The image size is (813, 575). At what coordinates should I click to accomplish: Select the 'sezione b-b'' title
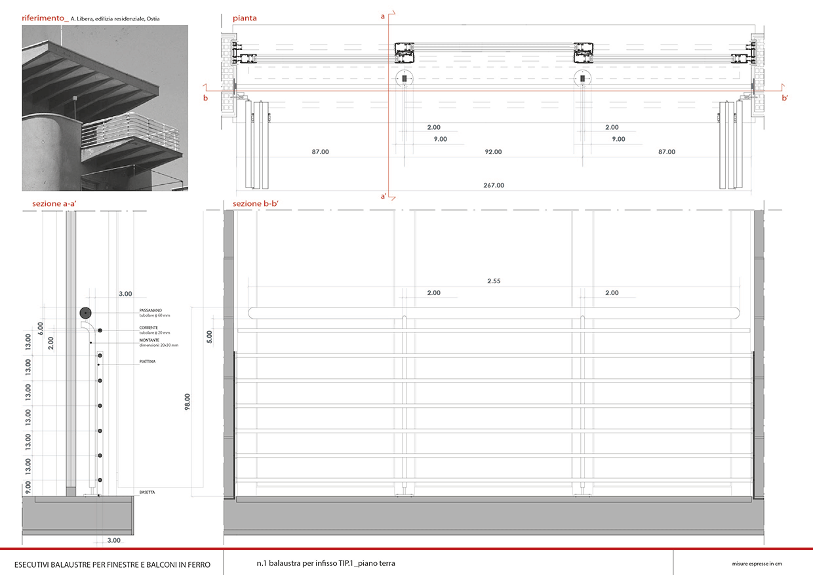(x=256, y=204)
